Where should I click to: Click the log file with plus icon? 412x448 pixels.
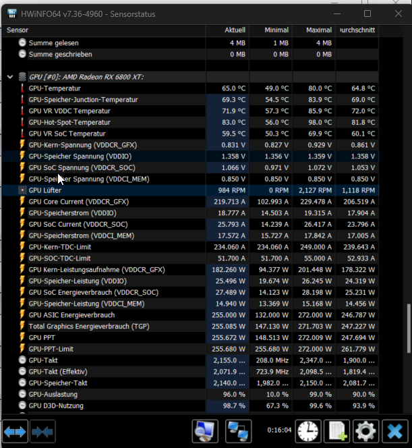337,431
